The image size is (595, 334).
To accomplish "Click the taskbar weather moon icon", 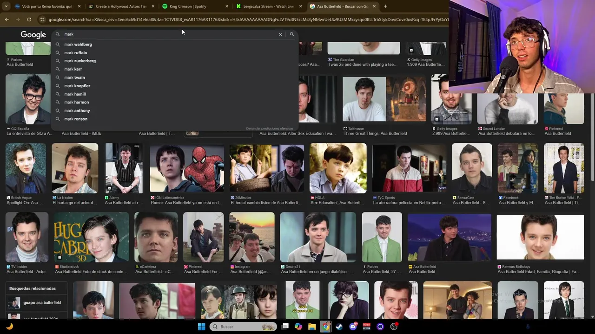I will coord(9,327).
